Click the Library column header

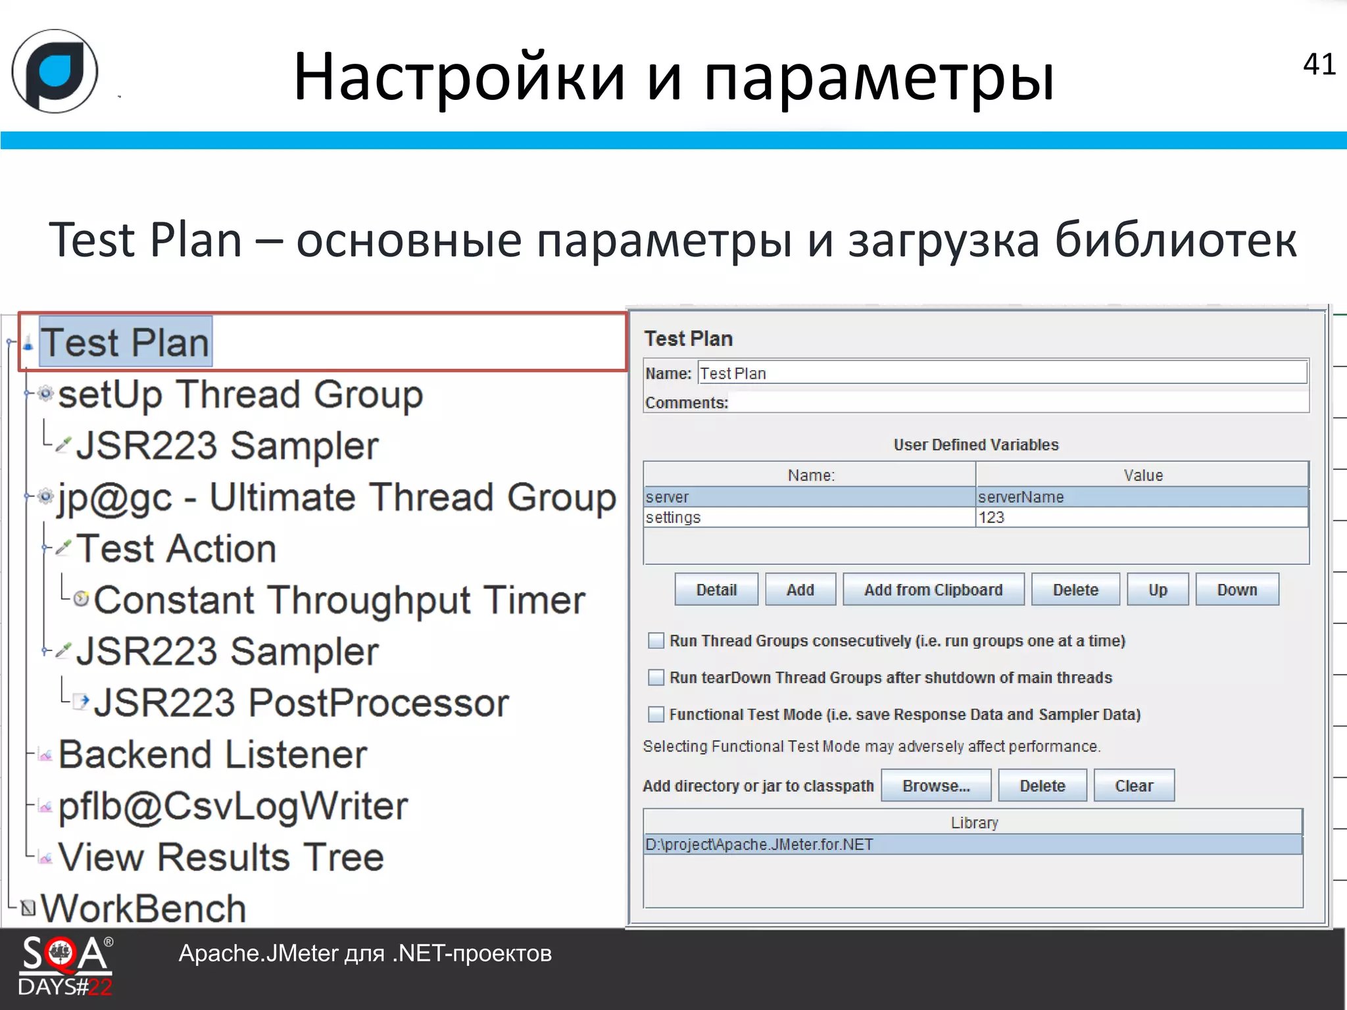tap(973, 823)
